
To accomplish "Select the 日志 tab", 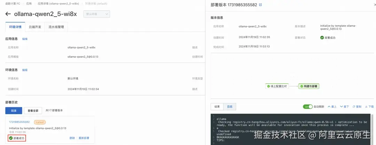I will (x=230, y=107).
